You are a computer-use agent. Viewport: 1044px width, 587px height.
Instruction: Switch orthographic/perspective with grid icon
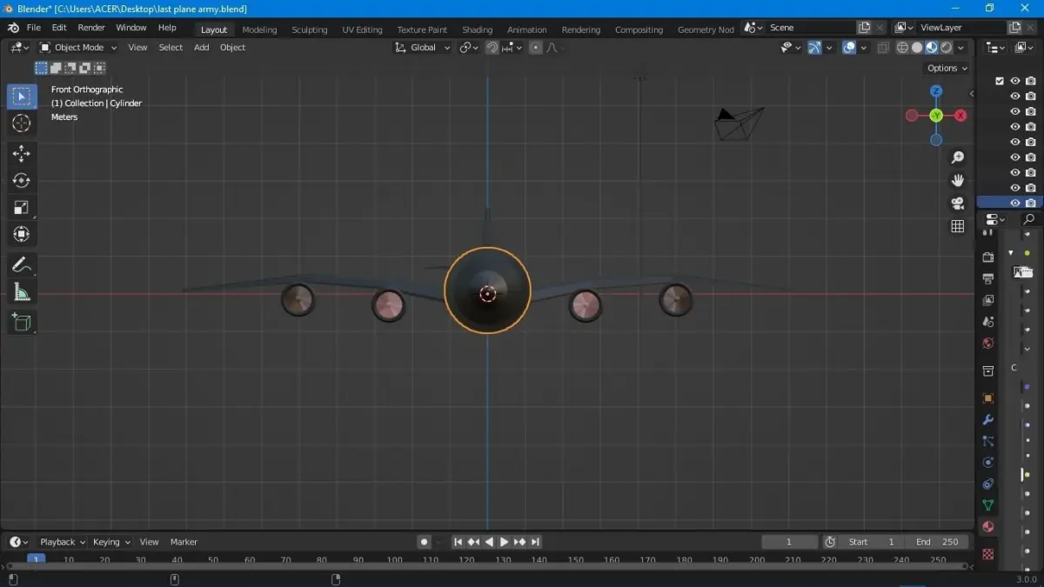[x=958, y=226]
